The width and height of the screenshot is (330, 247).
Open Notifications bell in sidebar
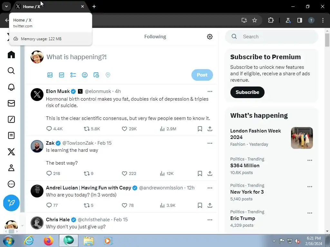(11, 87)
